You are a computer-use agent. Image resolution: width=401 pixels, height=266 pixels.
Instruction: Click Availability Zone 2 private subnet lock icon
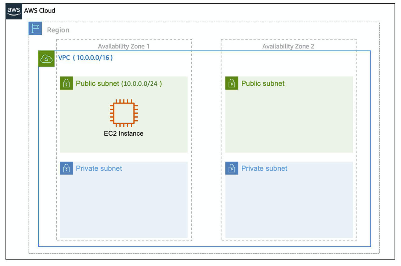(232, 168)
